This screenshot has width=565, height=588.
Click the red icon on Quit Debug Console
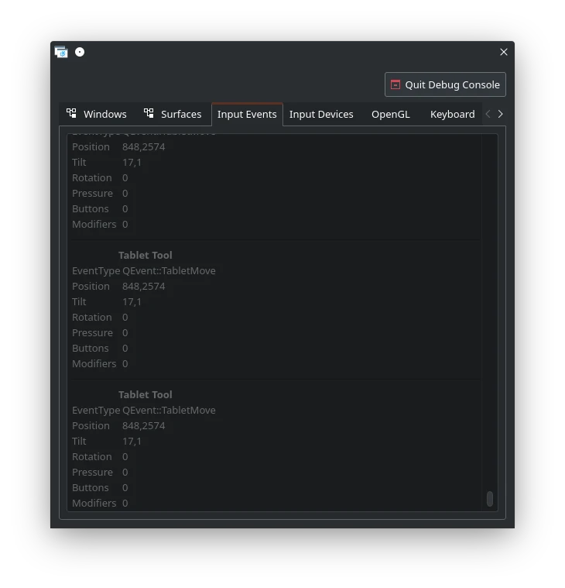coord(395,84)
